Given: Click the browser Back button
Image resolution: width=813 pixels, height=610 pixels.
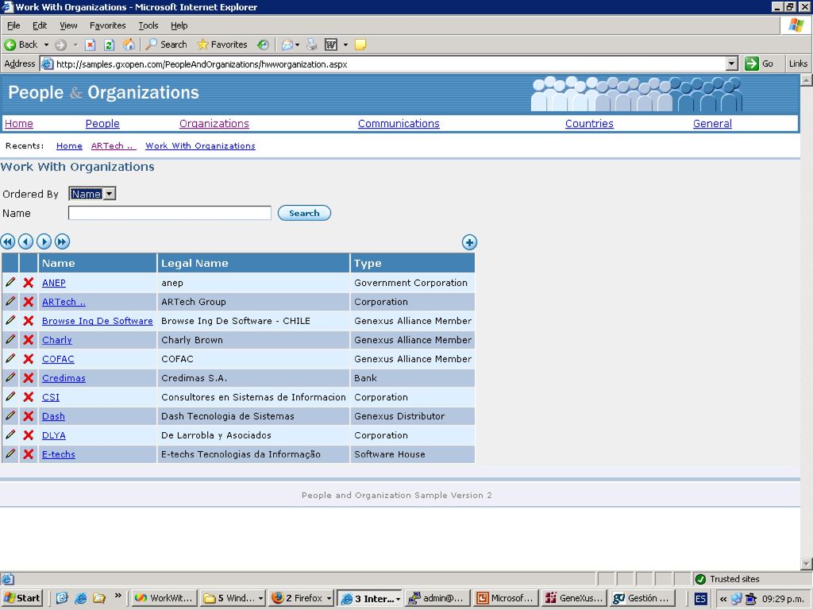Looking at the screenshot, I should (x=21, y=44).
